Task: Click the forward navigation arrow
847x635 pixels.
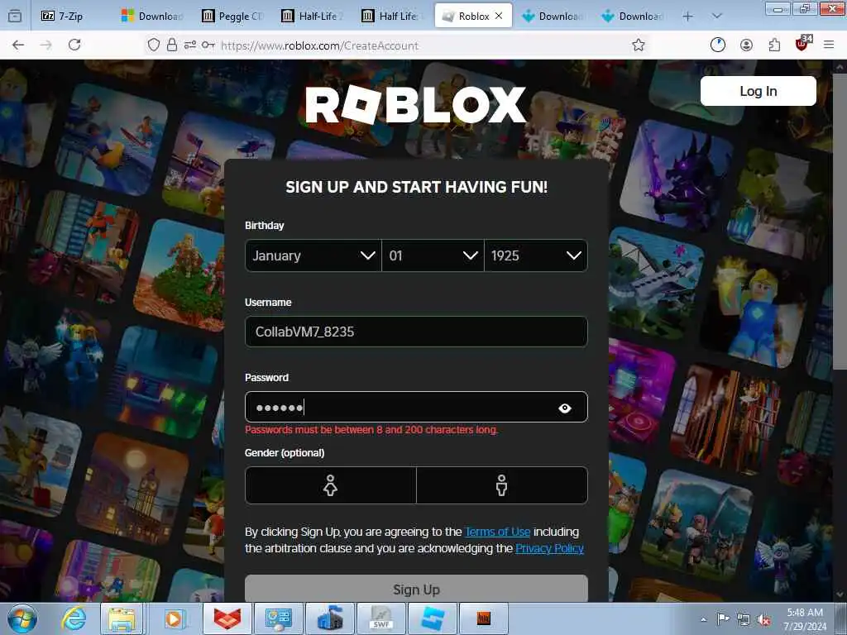Action: (x=46, y=45)
